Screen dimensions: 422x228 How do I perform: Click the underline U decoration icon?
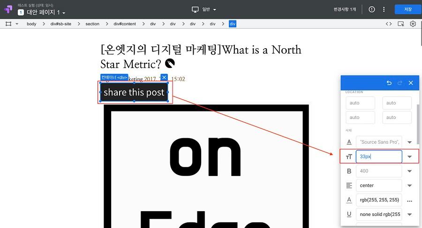click(x=349, y=214)
